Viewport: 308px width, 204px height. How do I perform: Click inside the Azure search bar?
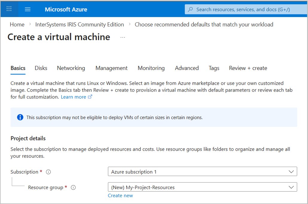[x=239, y=9]
